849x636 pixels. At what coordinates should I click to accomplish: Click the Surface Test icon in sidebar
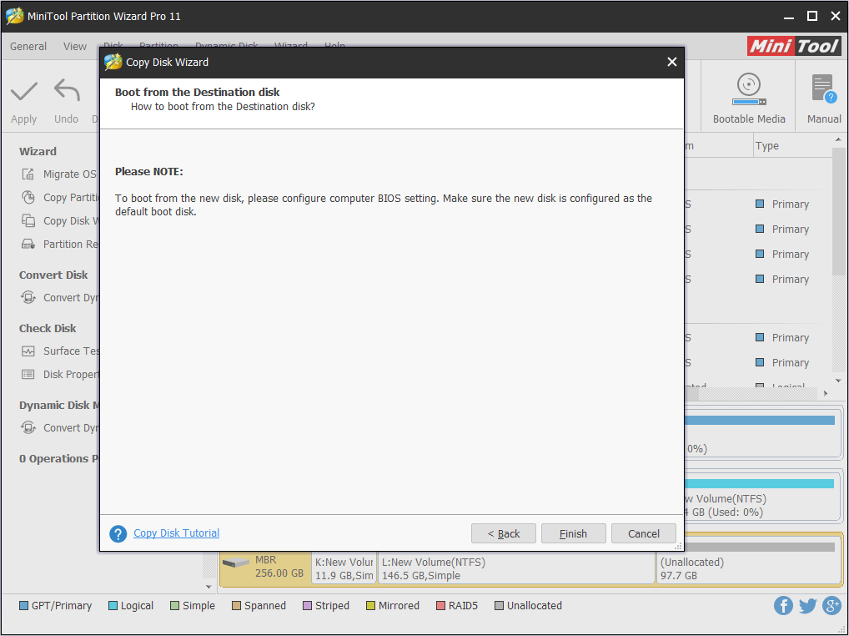tap(28, 351)
